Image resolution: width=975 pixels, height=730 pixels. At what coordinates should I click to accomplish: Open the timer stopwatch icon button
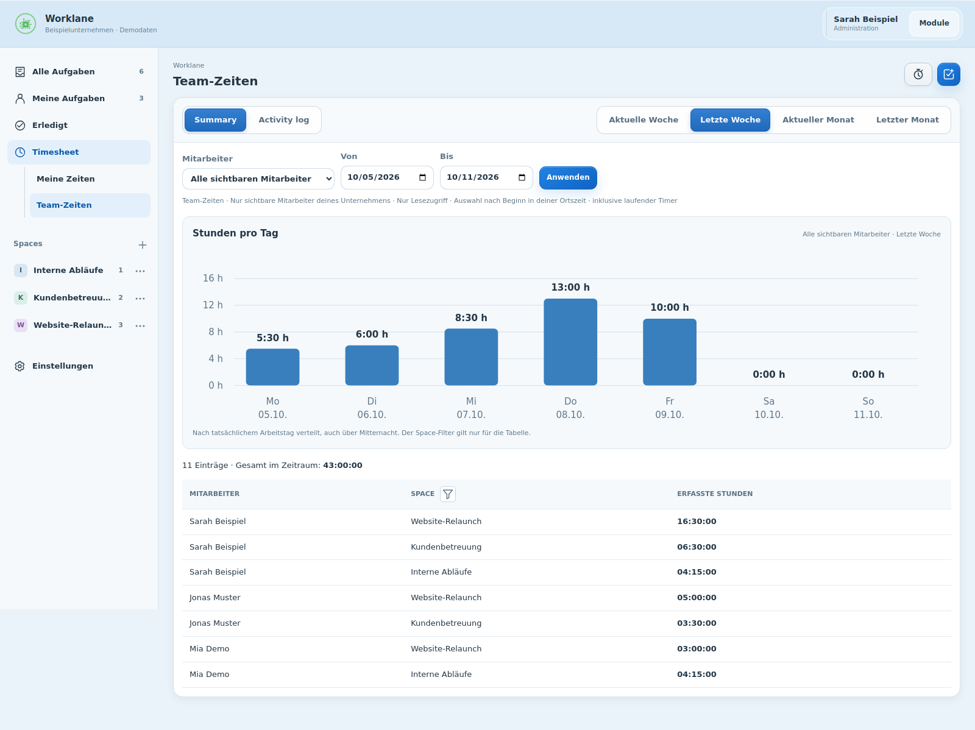918,74
